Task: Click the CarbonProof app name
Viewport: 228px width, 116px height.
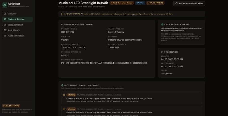Action: (14, 4)
